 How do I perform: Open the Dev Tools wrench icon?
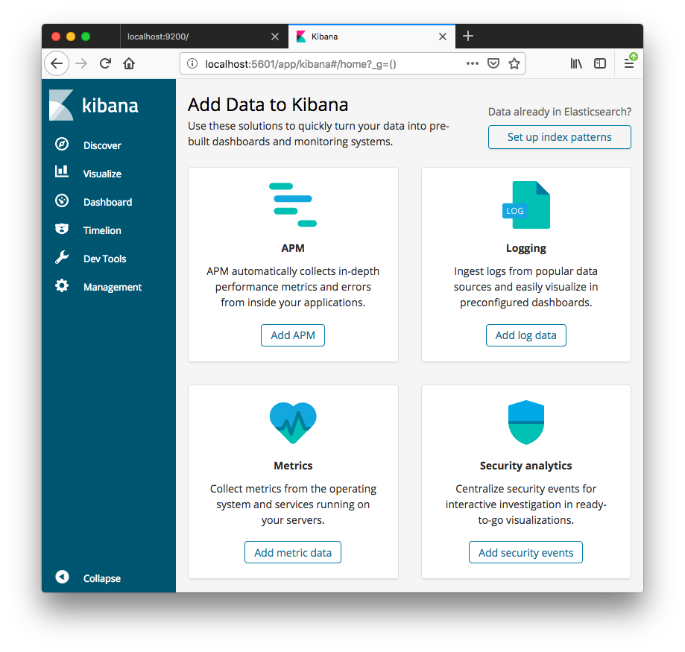(x=62, y=257)
